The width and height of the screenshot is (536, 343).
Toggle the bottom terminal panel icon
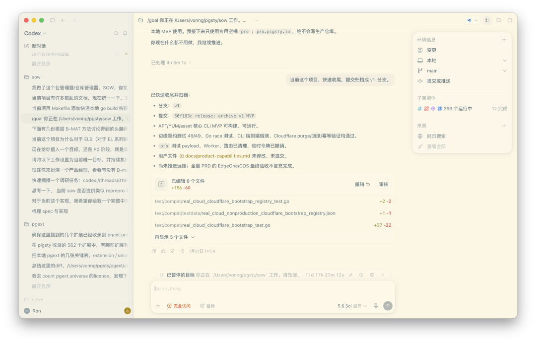[x=499, y=20]
